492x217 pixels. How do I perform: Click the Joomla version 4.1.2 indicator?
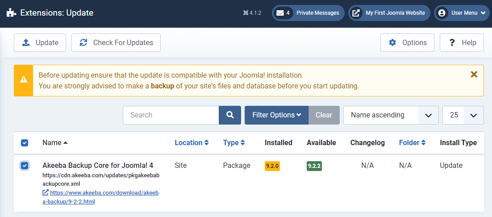(252, 13)
